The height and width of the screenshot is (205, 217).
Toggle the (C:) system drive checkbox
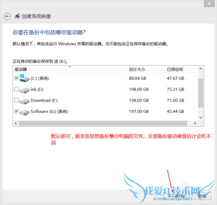click(x=16, y=78)
